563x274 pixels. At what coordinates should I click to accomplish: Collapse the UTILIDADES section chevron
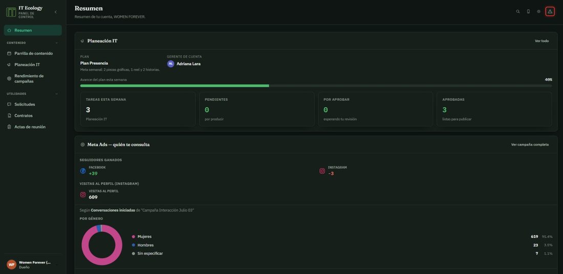point(56,94)
